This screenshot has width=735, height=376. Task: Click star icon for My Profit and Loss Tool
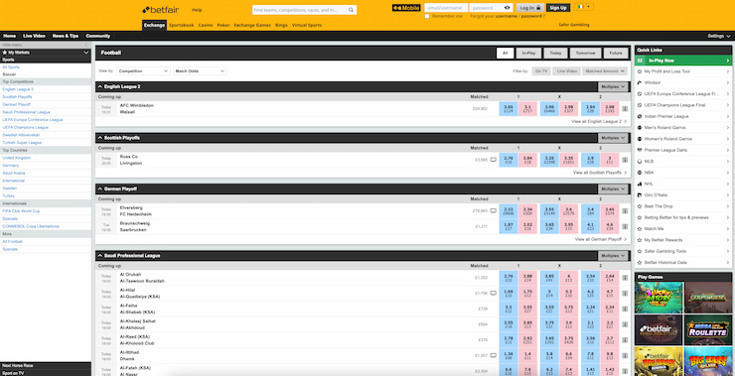pyautogui.click(x=640, y=71)
